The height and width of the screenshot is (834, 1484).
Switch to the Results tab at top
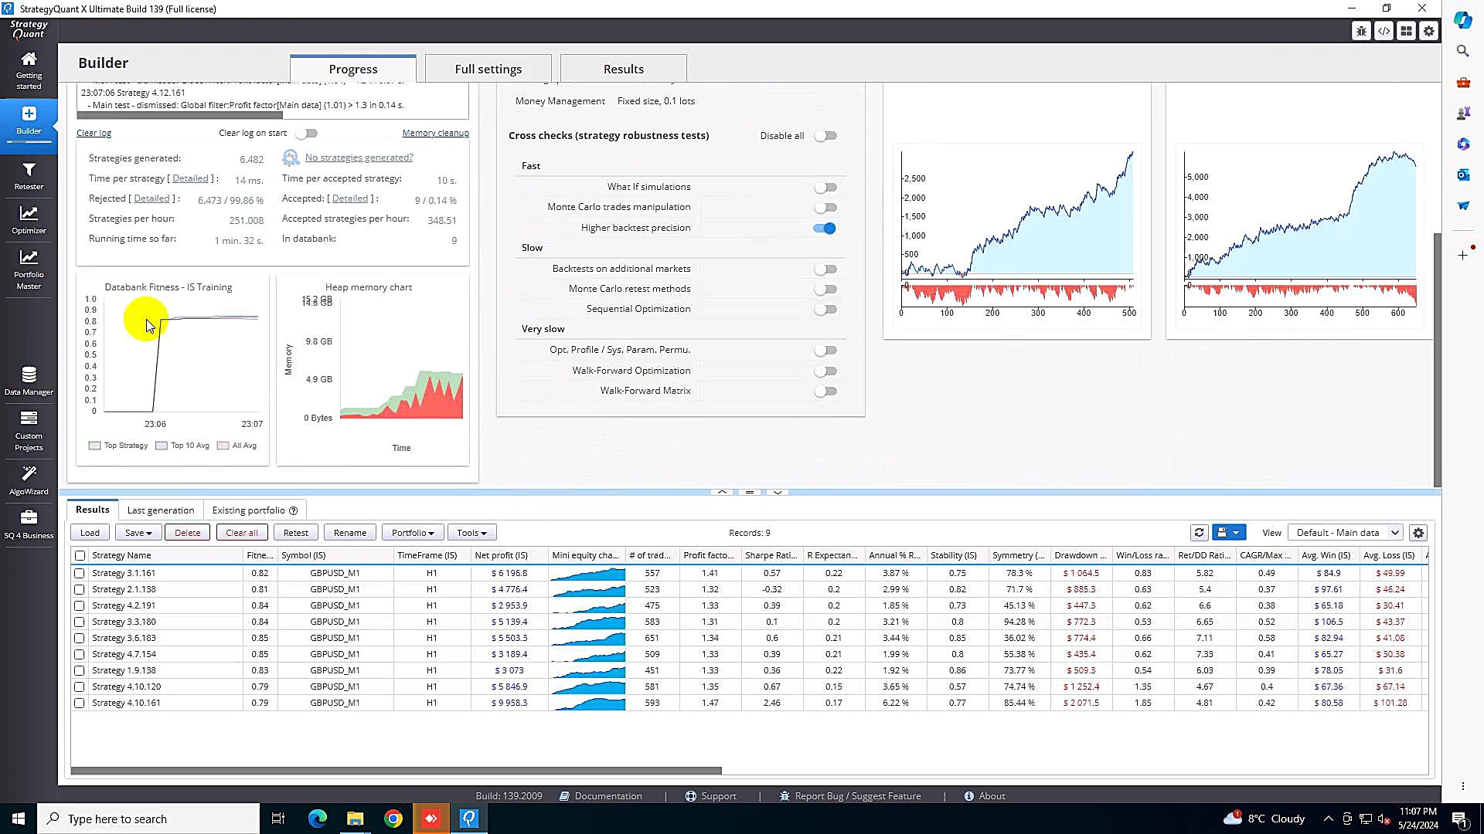[624, 69]
